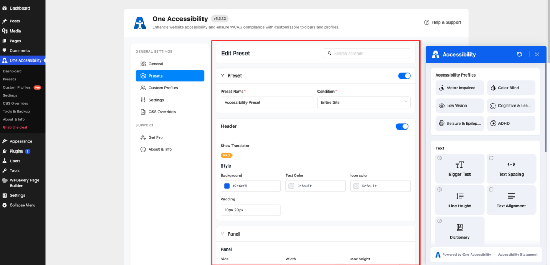Select the Motor Impaired wheelchair profile
The image size is (550, 265).
click(x=460, y=88)
